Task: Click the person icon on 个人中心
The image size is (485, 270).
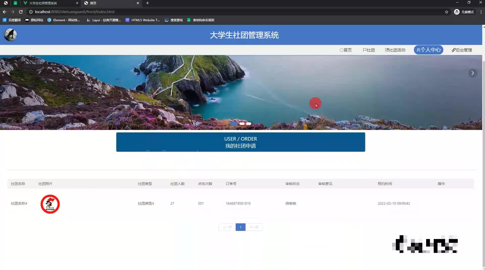Action: coord(419,50)
